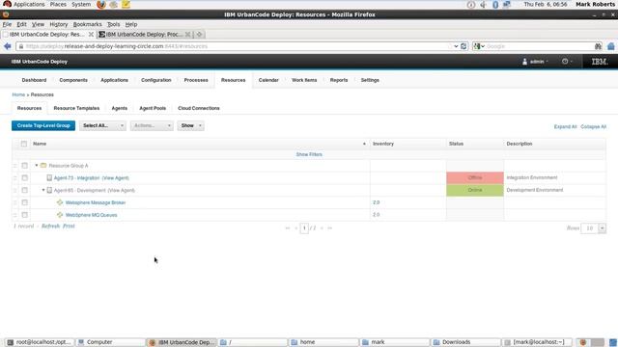Image resolution: width=618 pixels, height=347 pixels.
Task: Click the Websphere Message Broker component icon
Action: point(60,202)
